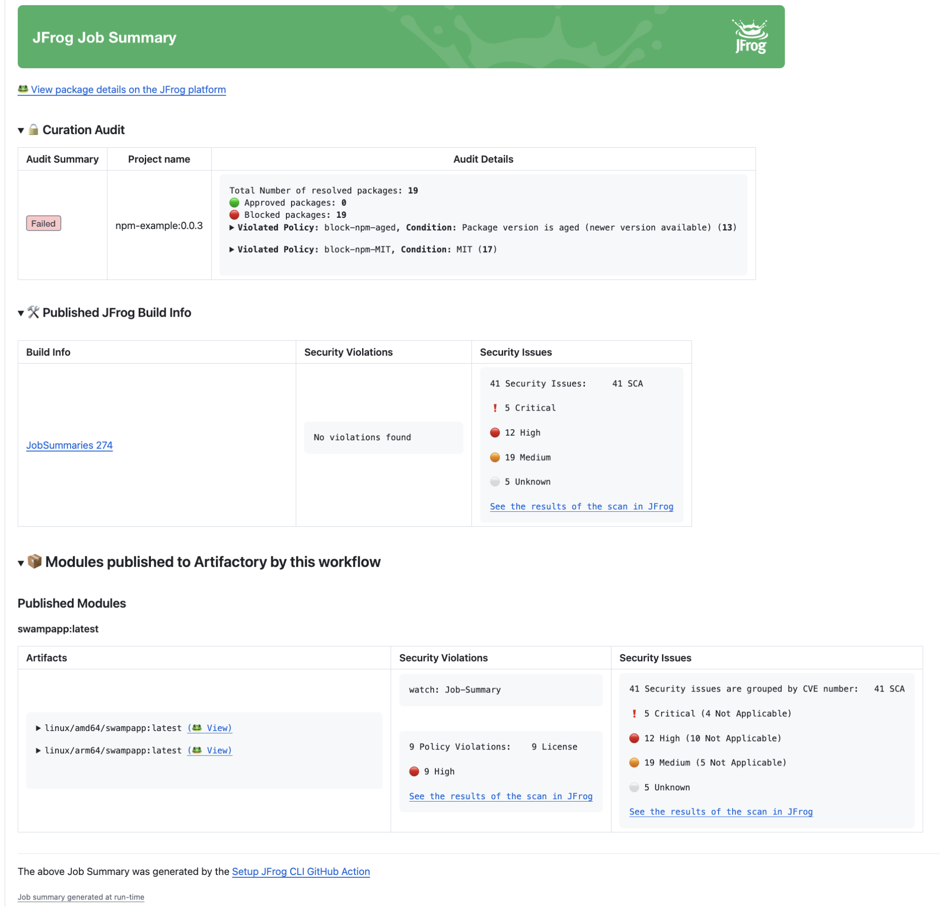Click the frog icon beside package details link
Viewport: 940px width, 907px height.
click(x=23, y=89)
